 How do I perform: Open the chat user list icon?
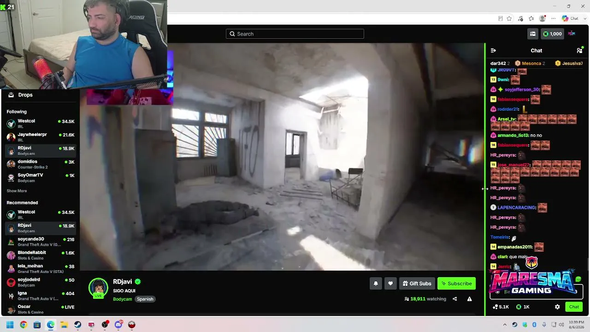(579, 50)
